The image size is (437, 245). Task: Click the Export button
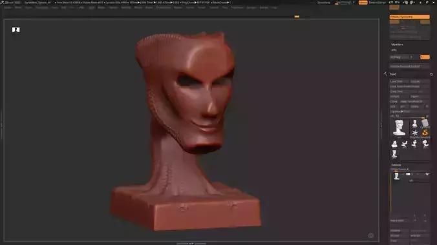coord(420,97)
